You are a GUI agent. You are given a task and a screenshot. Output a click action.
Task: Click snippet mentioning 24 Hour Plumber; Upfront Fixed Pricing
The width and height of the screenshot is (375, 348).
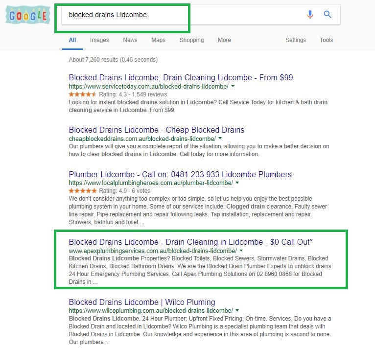click(x=200, y=330)
